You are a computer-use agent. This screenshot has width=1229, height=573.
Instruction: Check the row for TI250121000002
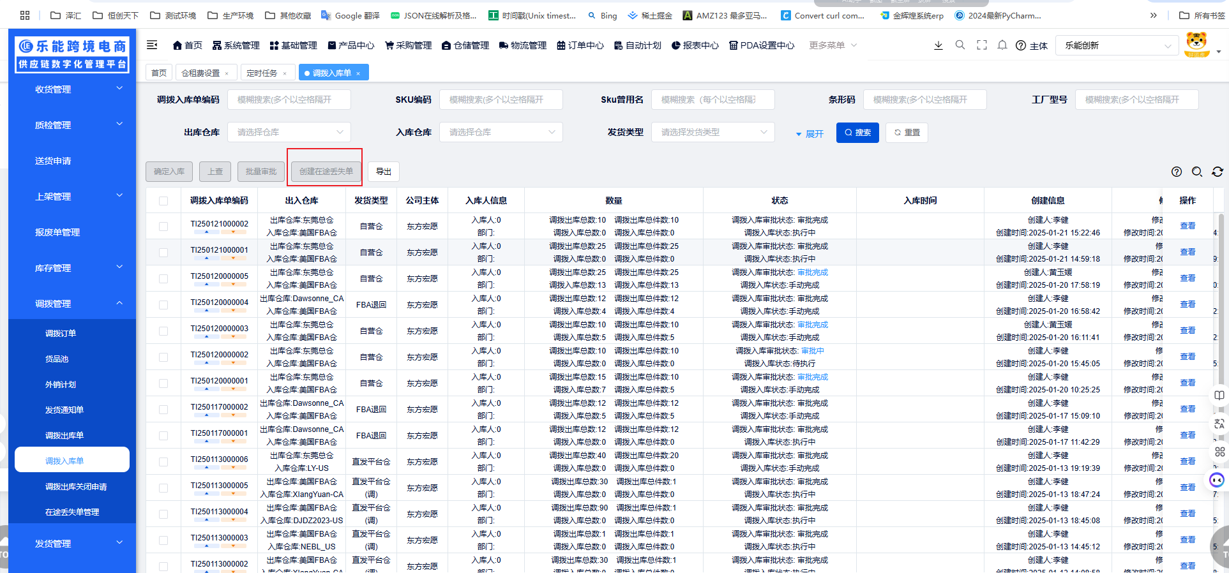click(163, 227)
